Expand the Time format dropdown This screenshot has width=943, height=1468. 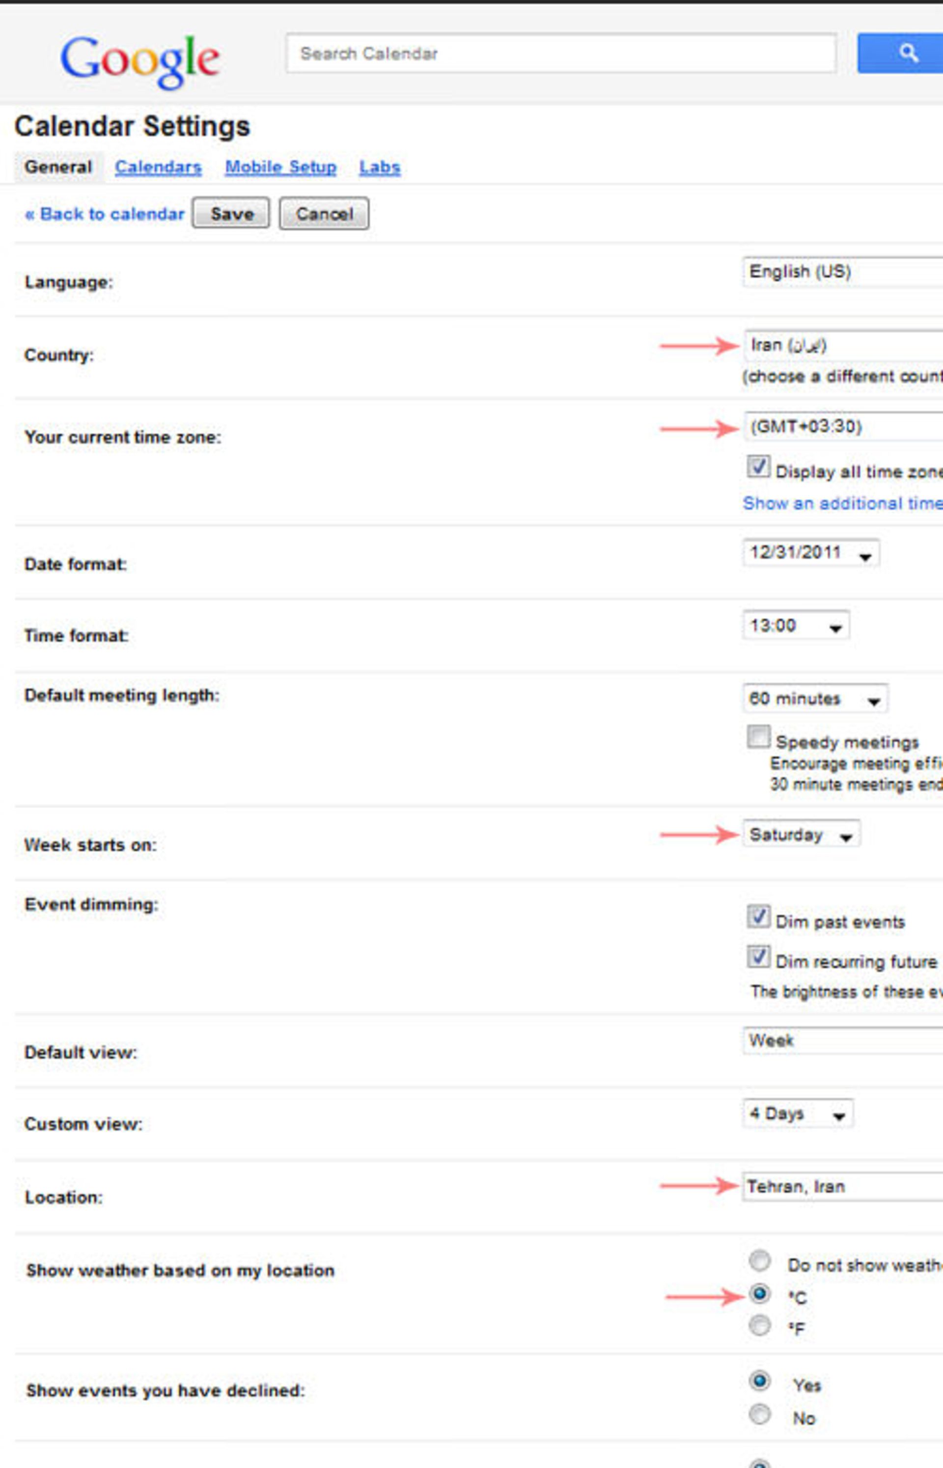tap(796, 625)
